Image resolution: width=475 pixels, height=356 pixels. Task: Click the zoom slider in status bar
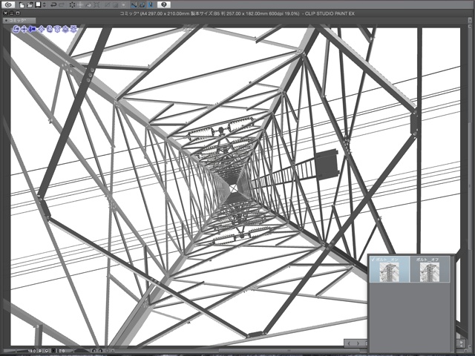coord(15,351)
